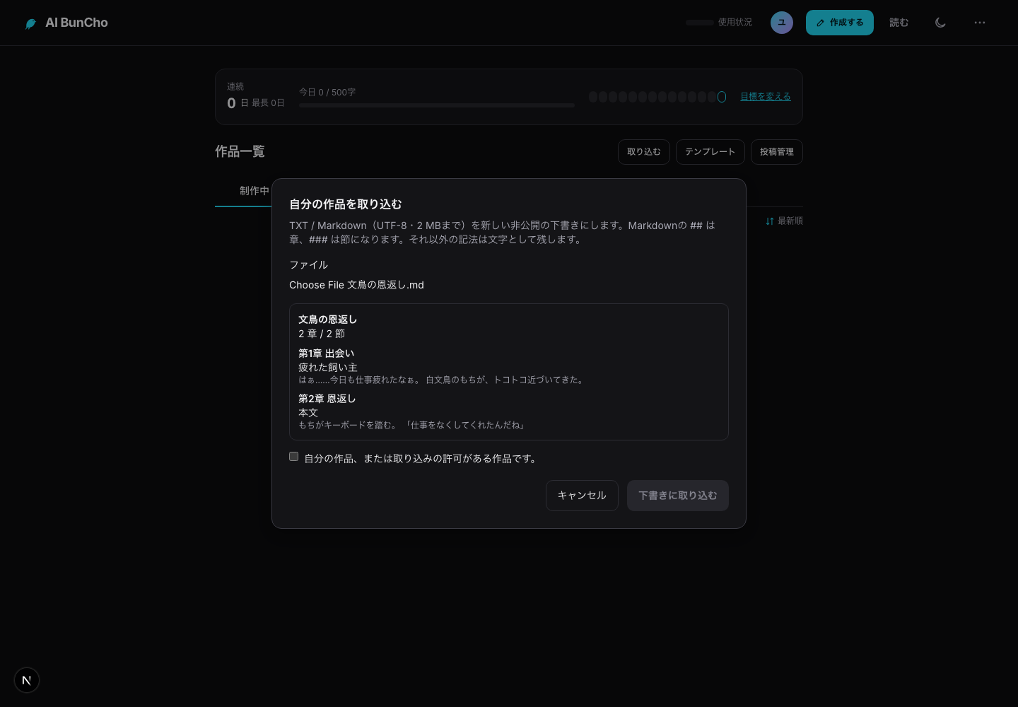1018x707 pixels.
Task: Click 作品一覧 heading
Action: tap(240, 151)
